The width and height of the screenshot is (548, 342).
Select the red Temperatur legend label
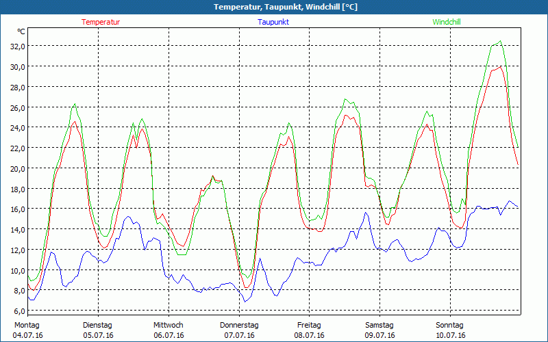pos(101,22)
